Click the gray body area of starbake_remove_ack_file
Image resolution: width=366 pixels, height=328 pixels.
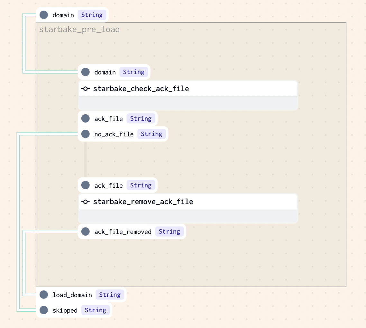(x=188, y=216)
